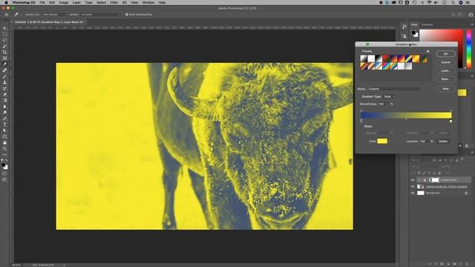Select the Horizontal Type tool
The height and width of the screenshot is (267, 475).
pos(4,125)
